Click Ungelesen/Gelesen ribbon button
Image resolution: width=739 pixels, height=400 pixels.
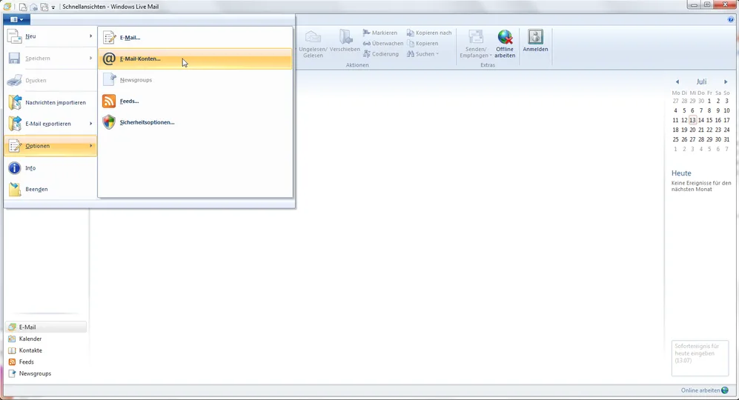click(x=313, y=44)
